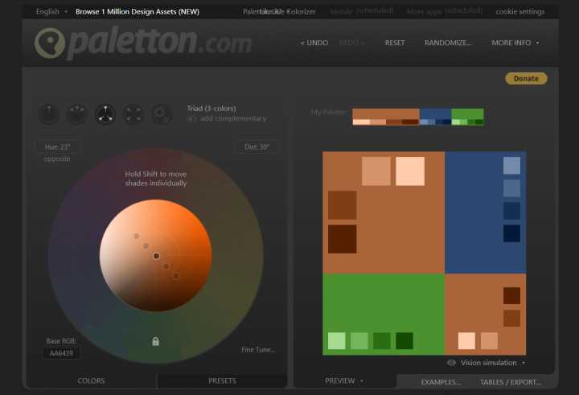Select the Adjacent colors mode icon
The height and width of the screenshot is (395, 579).
click(77, 113)
